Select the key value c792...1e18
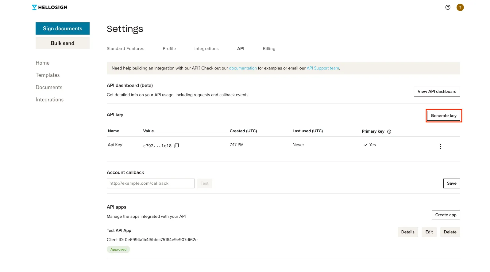The height and width of the screenshot is (272, 490). 157,146
